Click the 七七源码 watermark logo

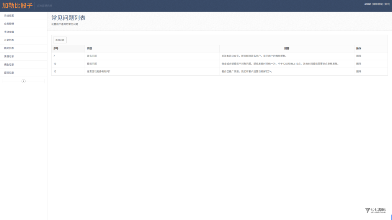[x=375, y=210]
